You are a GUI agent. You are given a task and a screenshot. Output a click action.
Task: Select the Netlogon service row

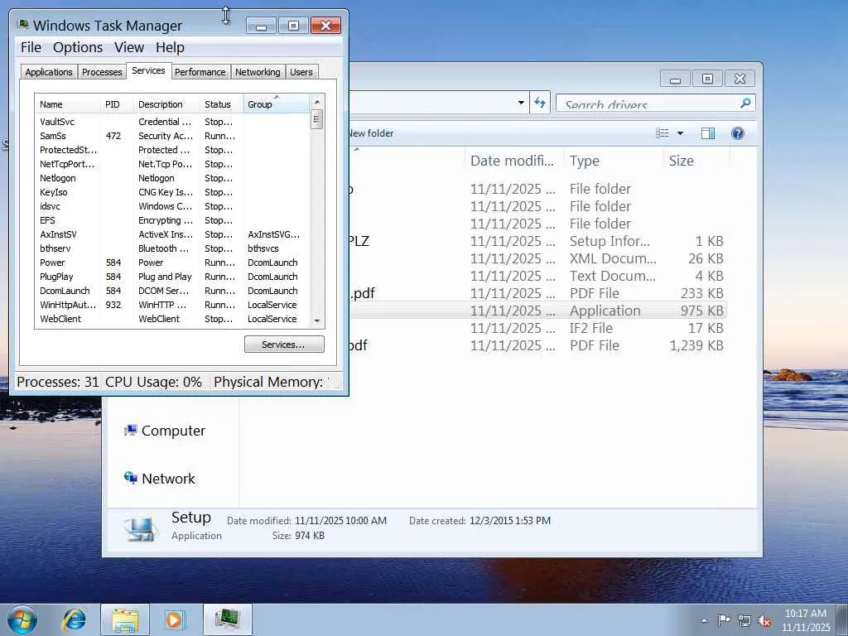coord(172,178)
